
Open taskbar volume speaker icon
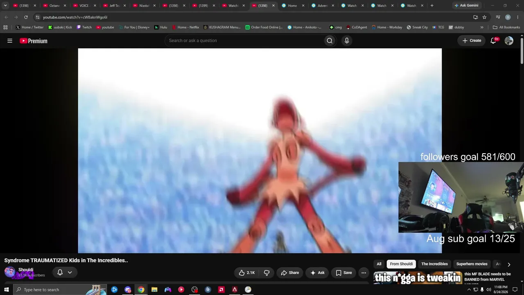pyautogui.click(x=488, y=290)
